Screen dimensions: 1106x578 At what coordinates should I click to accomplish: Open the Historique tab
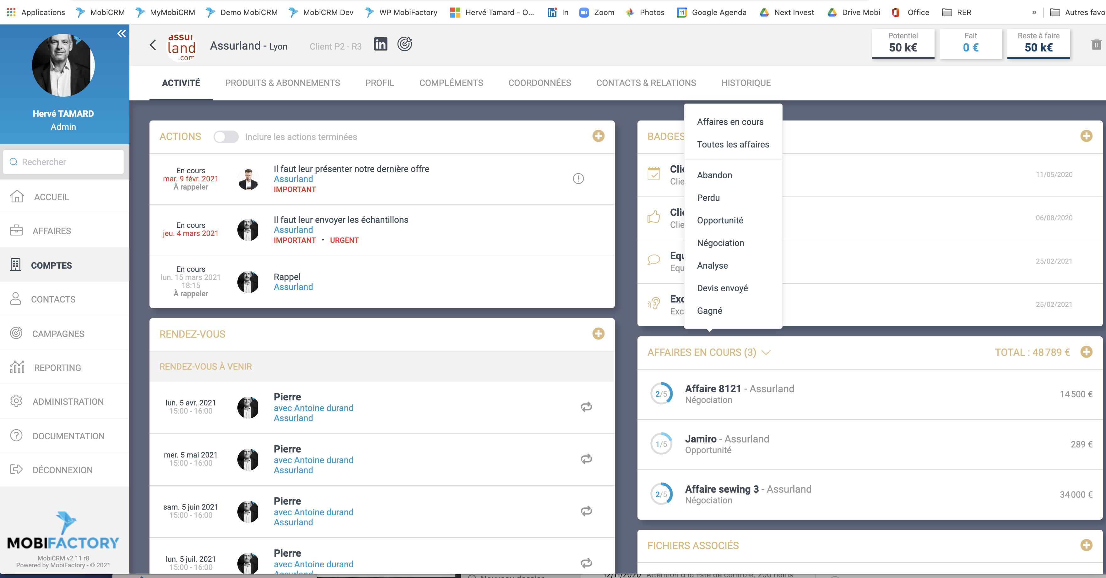[746, 83]
